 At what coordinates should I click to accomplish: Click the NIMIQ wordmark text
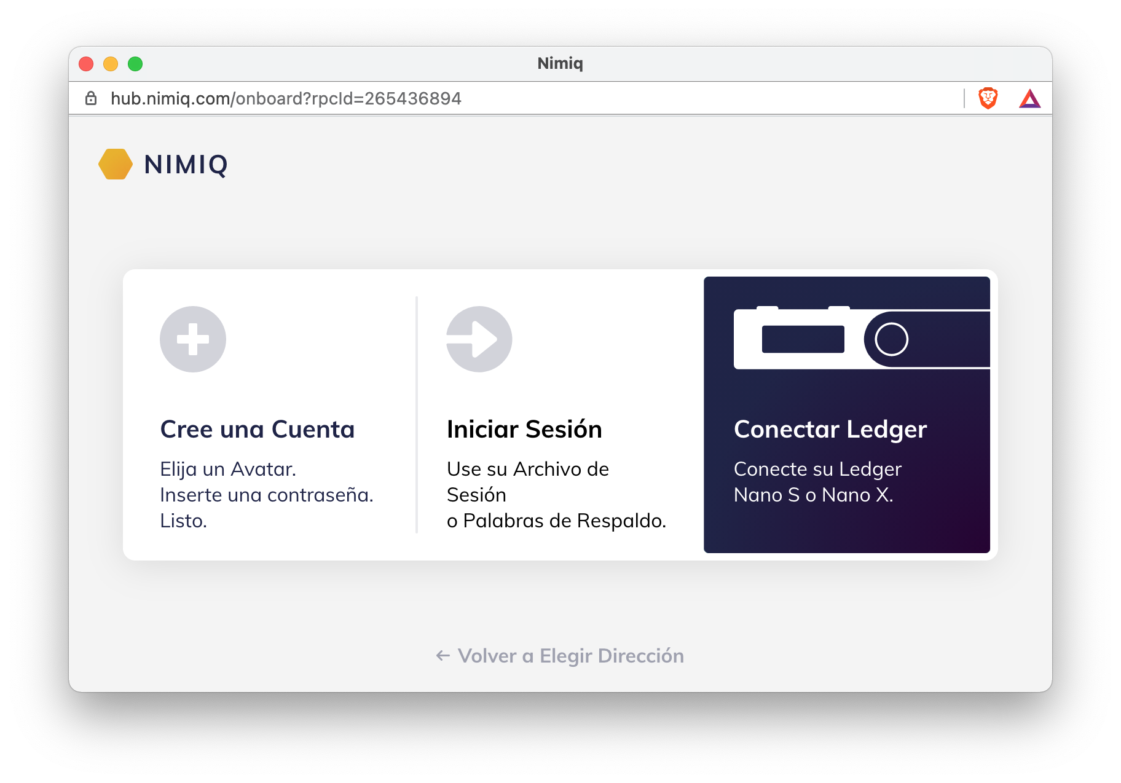pyautogui.click(x=186, y=165)
